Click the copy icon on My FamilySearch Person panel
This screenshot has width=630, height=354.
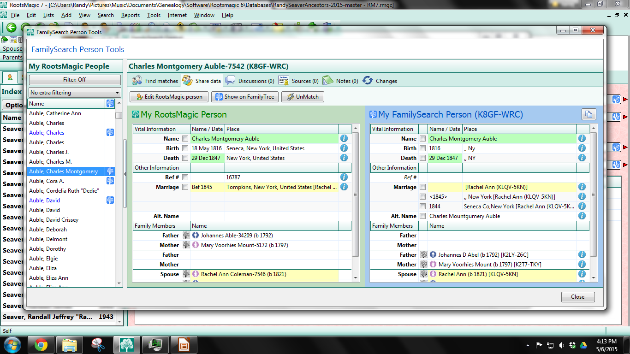pyautogui.click(x=589, y=114)
